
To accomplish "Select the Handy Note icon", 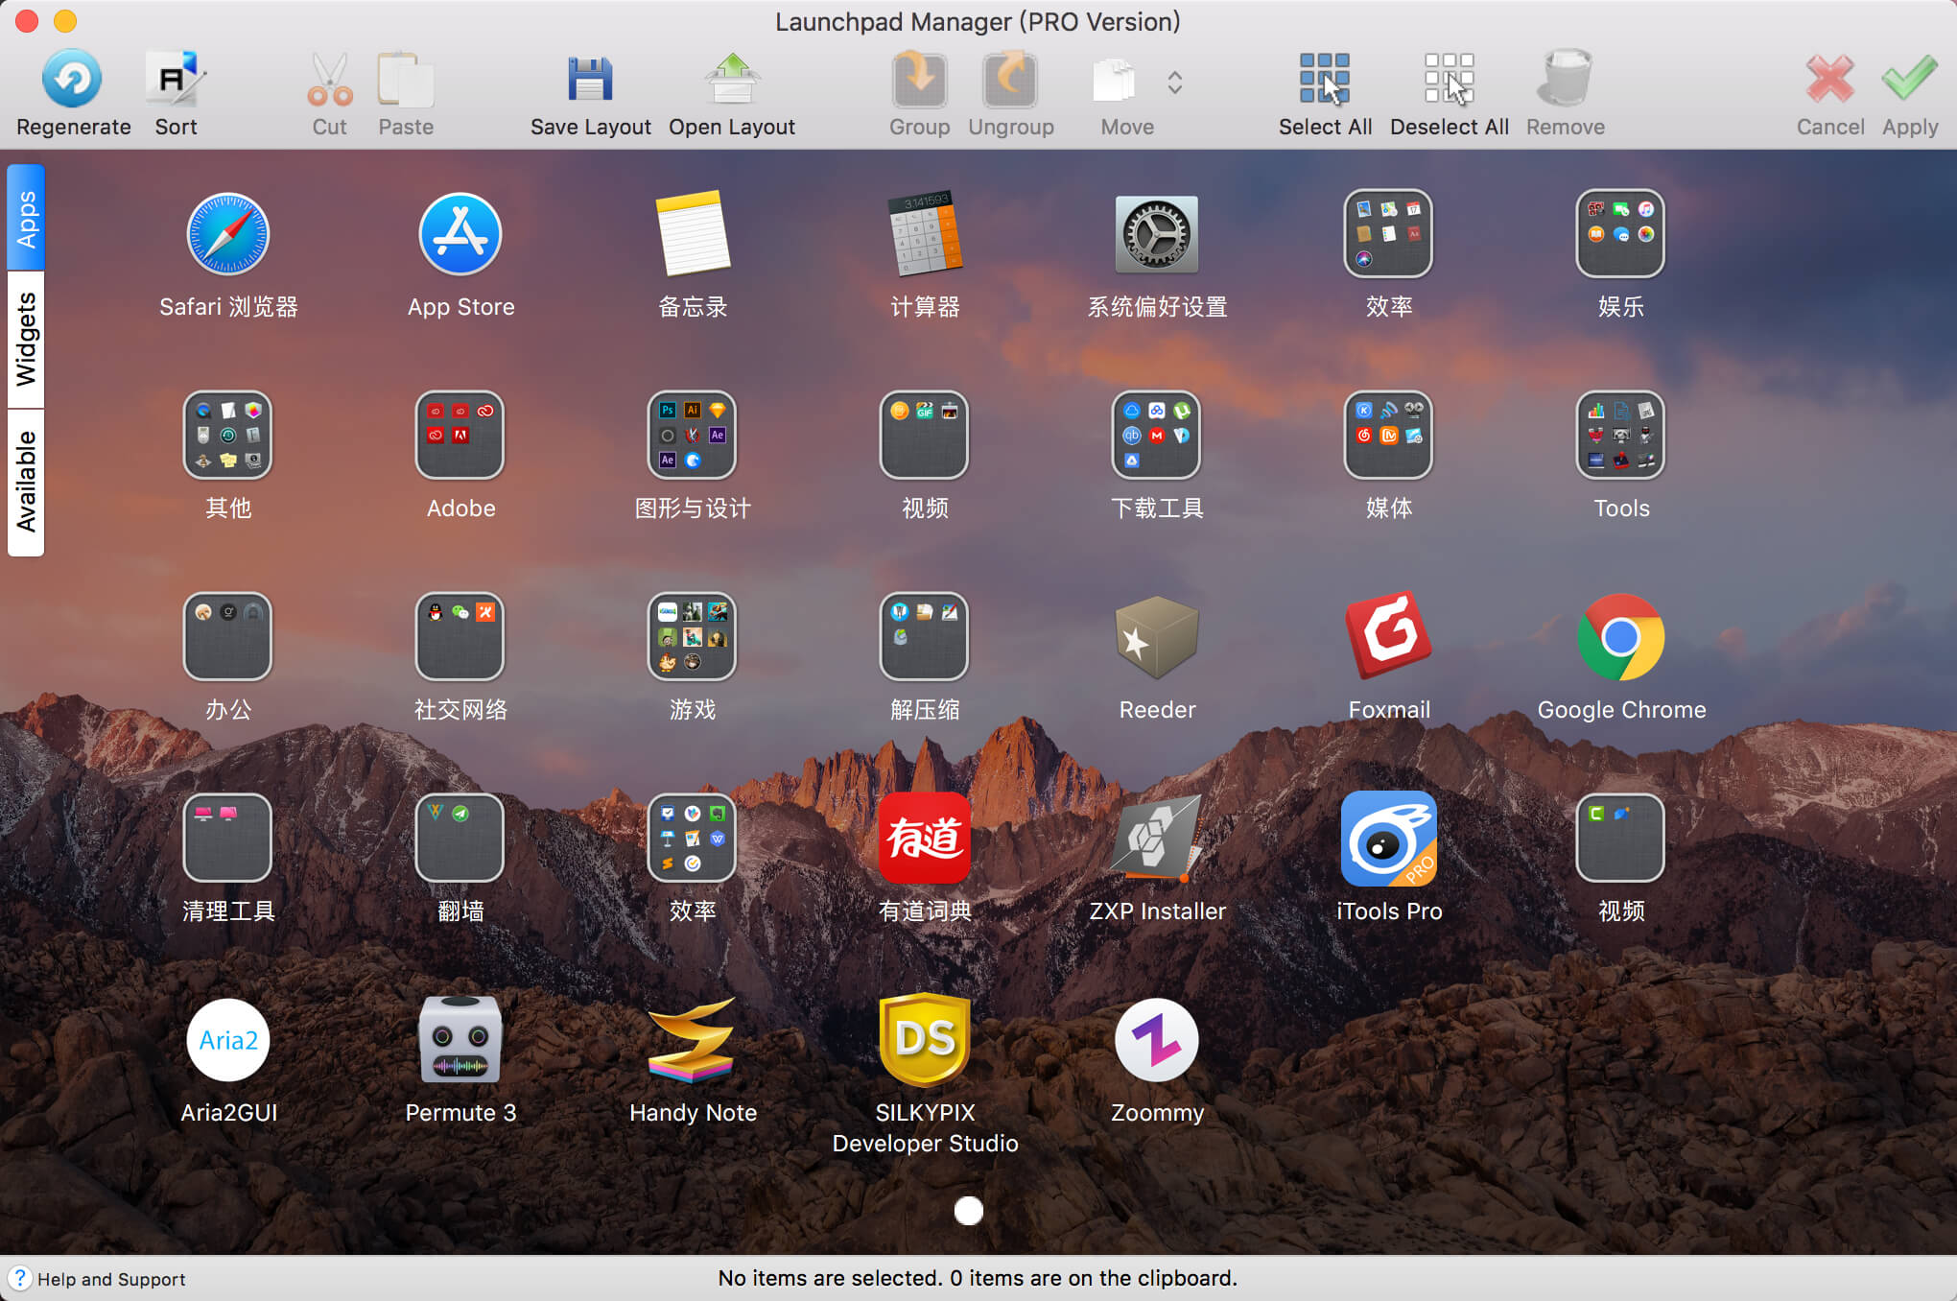I will (693, 1040).
